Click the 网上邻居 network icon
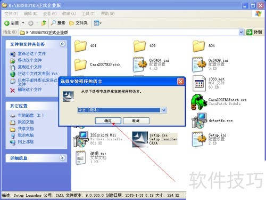Screen dimensions: 266x200 [x=13, y=142]
